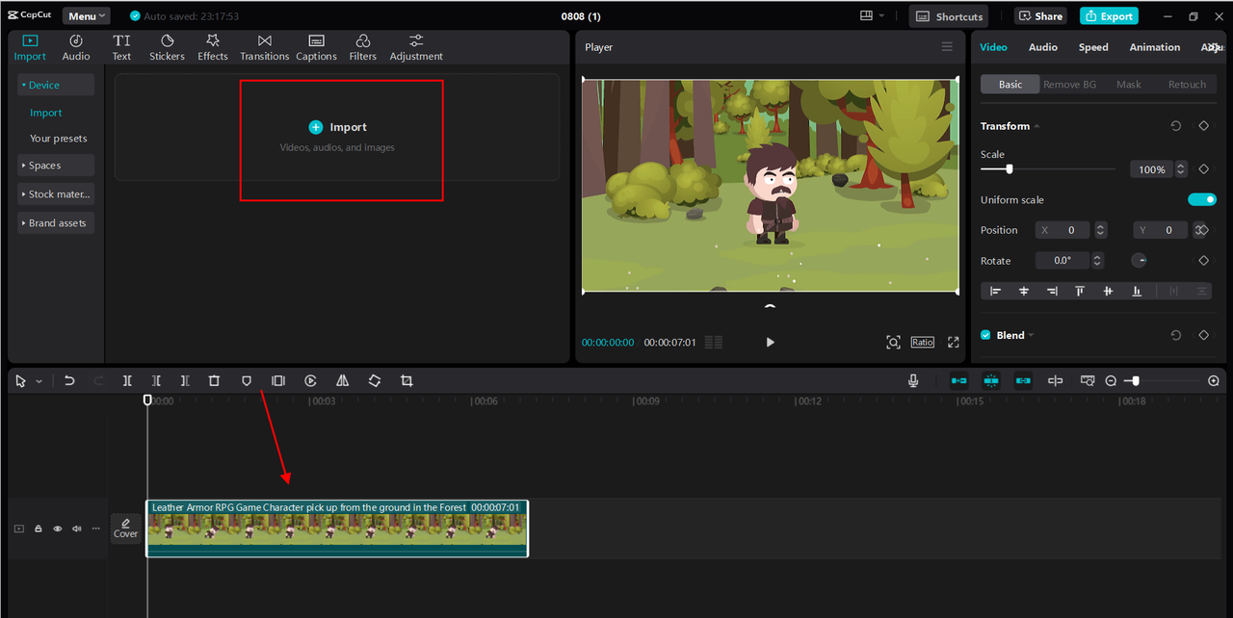Collapse the Transform section arrow
The image size is (1233, 618).
coord(1036,126)
